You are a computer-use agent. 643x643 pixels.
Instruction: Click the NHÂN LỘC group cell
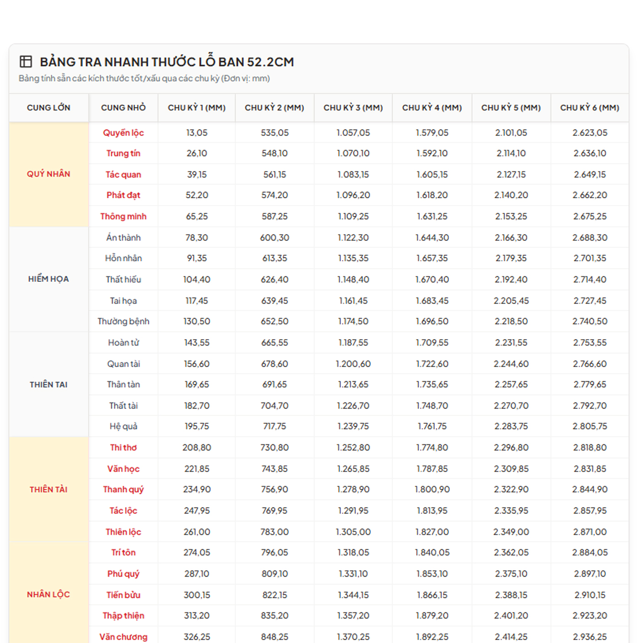(x=49, y=594)
